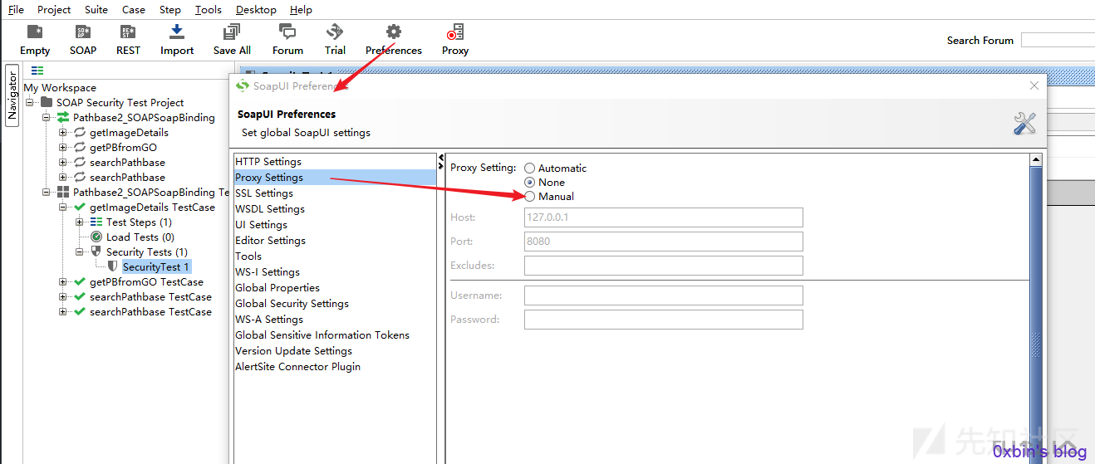Select Global Sensitive Information Tokens entry

click(x=336, y=335)
